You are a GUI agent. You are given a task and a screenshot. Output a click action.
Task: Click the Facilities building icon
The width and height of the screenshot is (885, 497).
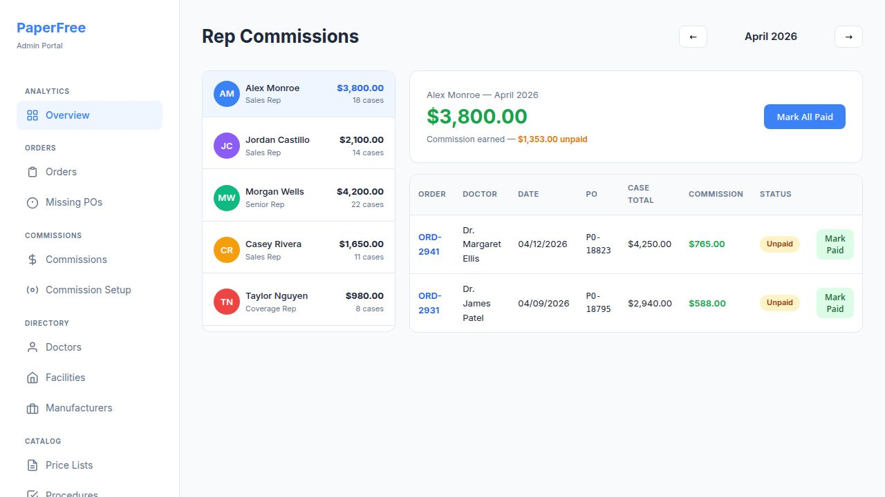coord(32,378)
